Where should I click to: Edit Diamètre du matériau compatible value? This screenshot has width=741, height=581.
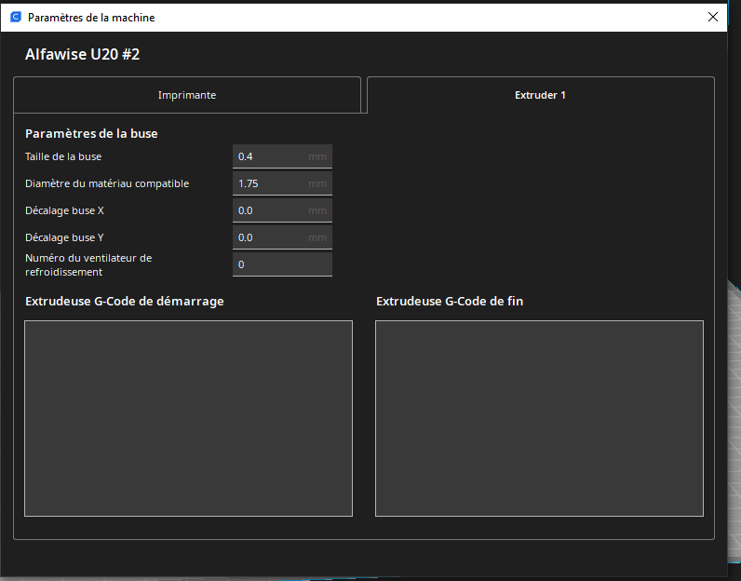(x=282, y=183)
